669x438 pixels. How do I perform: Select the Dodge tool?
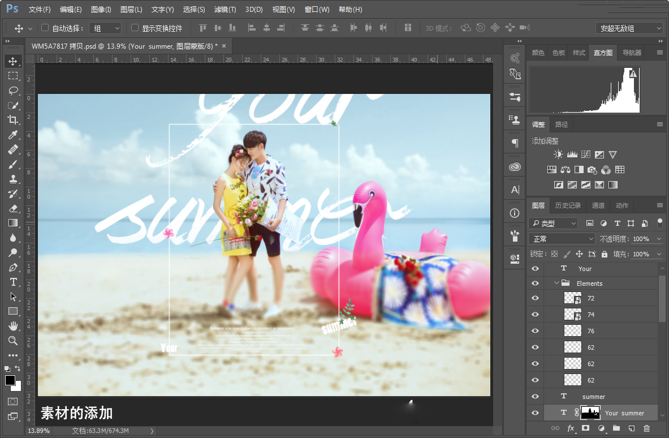[x=13, y=253]
